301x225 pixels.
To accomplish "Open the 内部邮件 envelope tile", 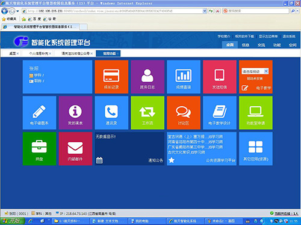I will pos(75,149).
